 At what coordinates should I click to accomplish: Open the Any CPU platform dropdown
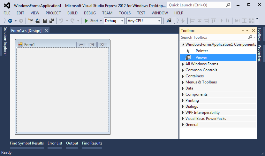pos(144,21)
